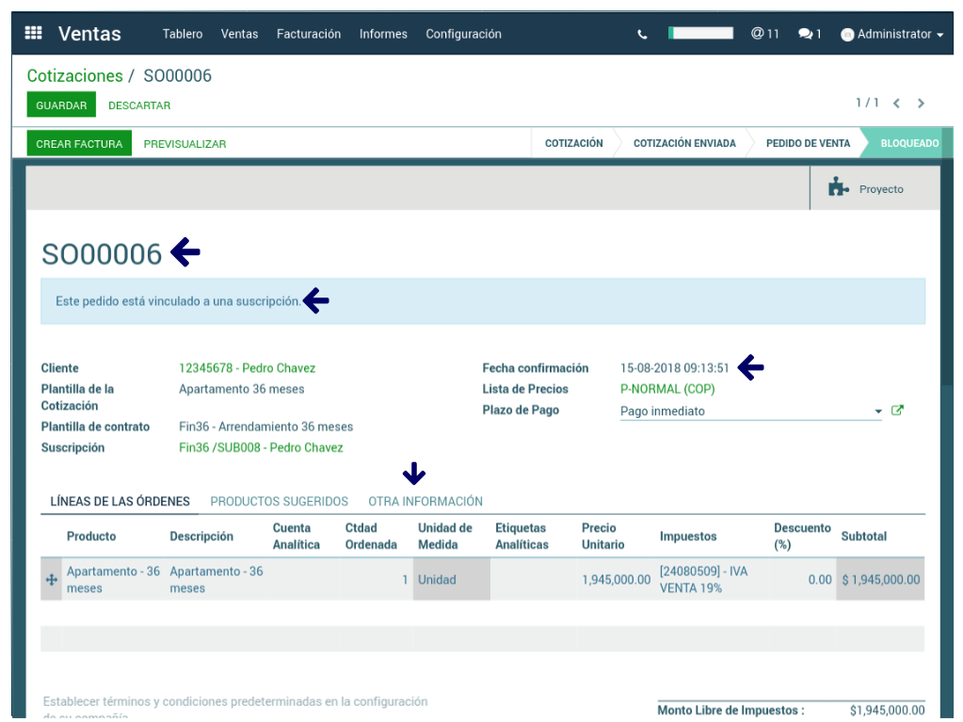Screen dimensions: 963x722
Task: Click the drag handle on product line
Action: coord(52,580)
